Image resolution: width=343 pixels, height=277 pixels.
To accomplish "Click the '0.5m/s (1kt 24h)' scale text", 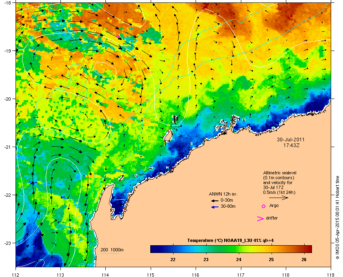I will click(279, 193).
